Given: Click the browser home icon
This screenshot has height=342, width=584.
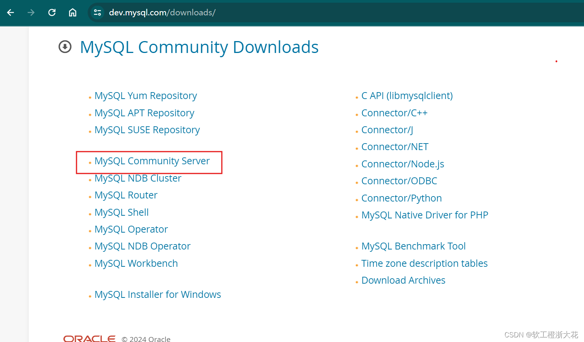Looking at the screenshot, I should tap(72, 12).
